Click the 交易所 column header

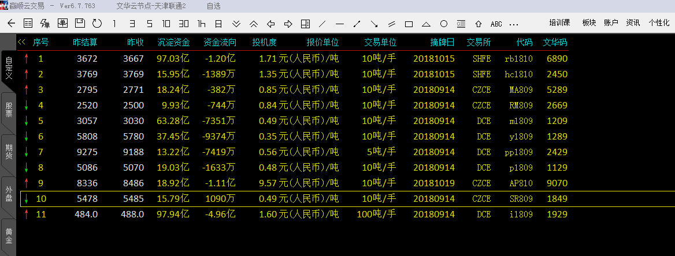(x=479, y=43)
